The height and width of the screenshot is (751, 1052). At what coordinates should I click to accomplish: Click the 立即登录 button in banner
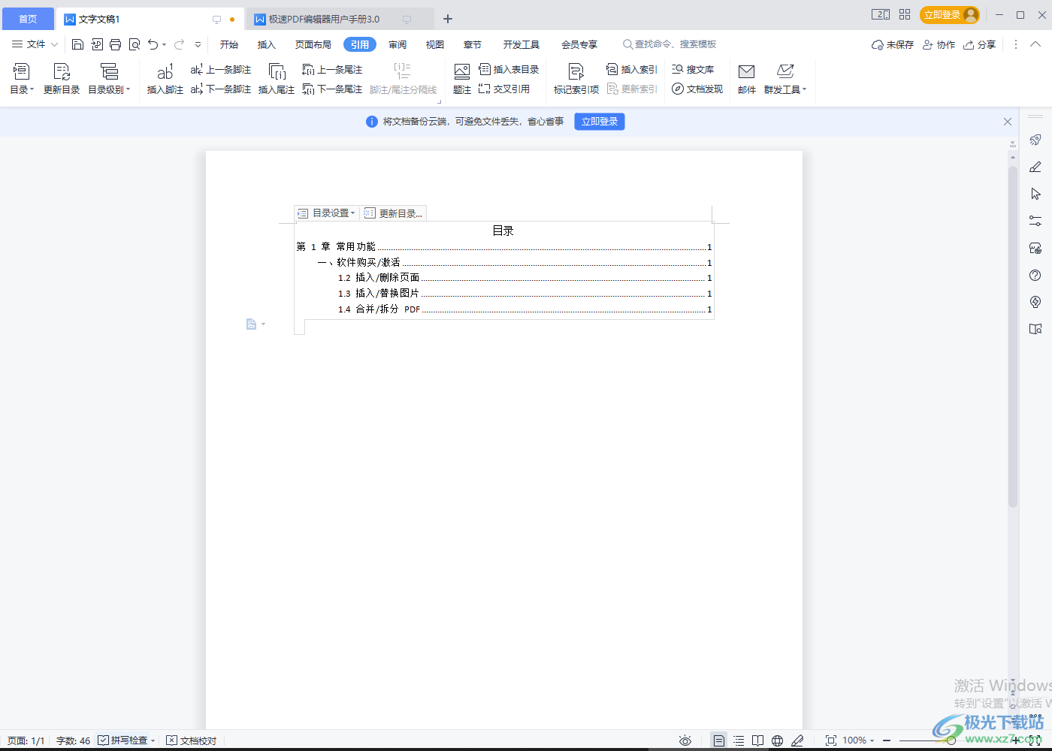point(600,122)
